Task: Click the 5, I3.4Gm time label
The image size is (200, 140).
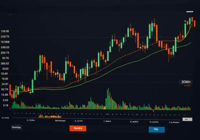Action: point(32,120)
